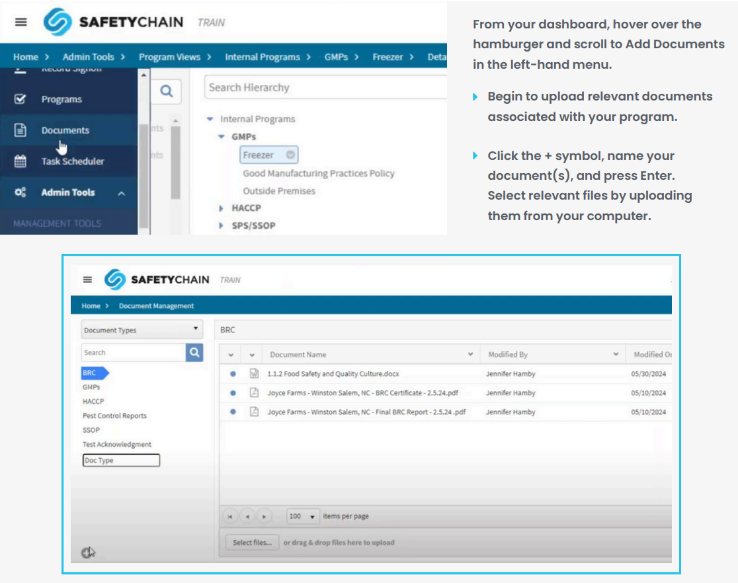This screenshot has height=583, width=738.
Task: Select the GMPs document type
Action: pos(91,387)
